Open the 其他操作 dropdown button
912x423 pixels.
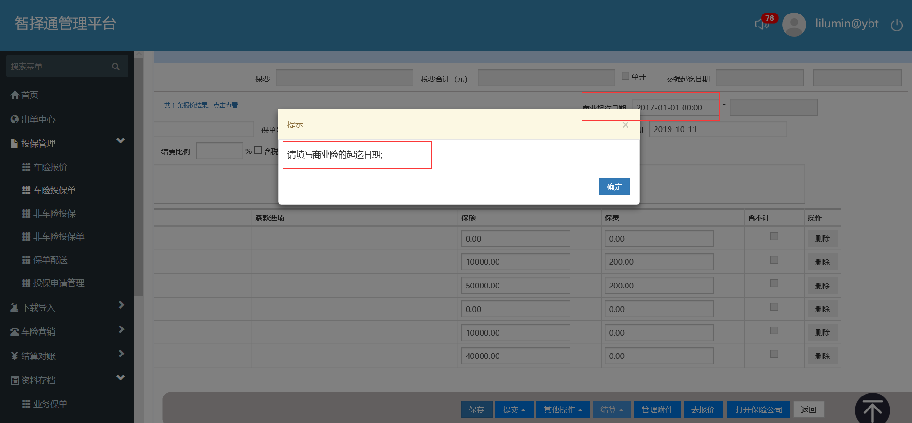click(x=563, y=409)
